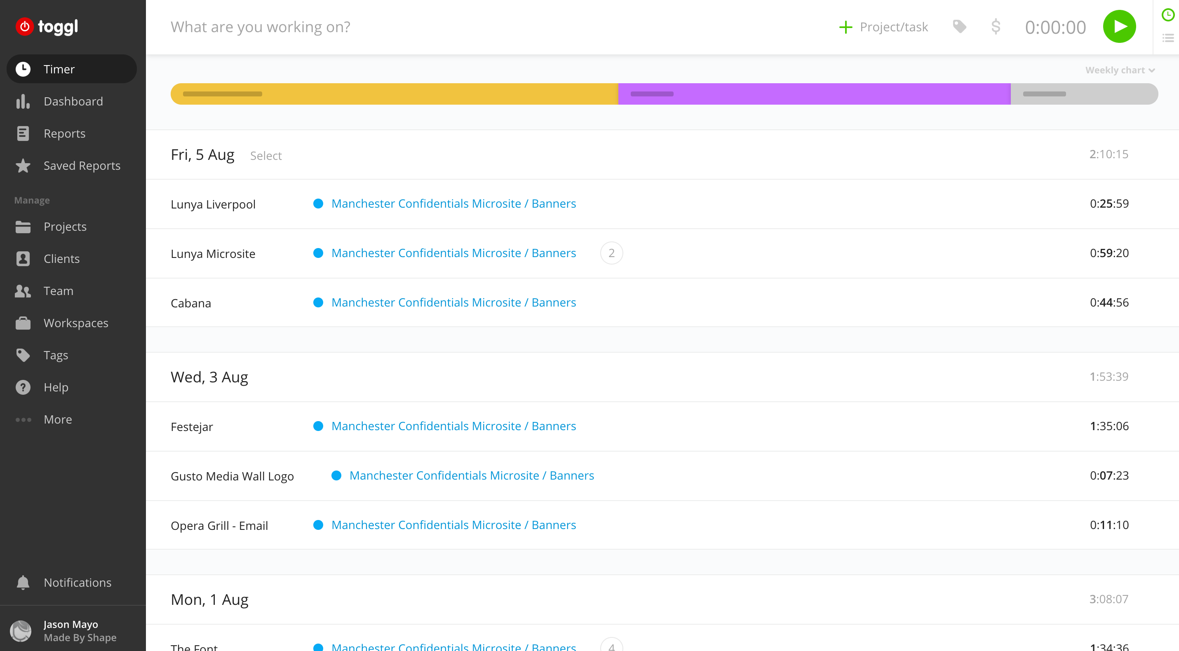Toggle billable dollar sign icon
This screenshot has width=1179, height=651.
[x=996, y=26]
